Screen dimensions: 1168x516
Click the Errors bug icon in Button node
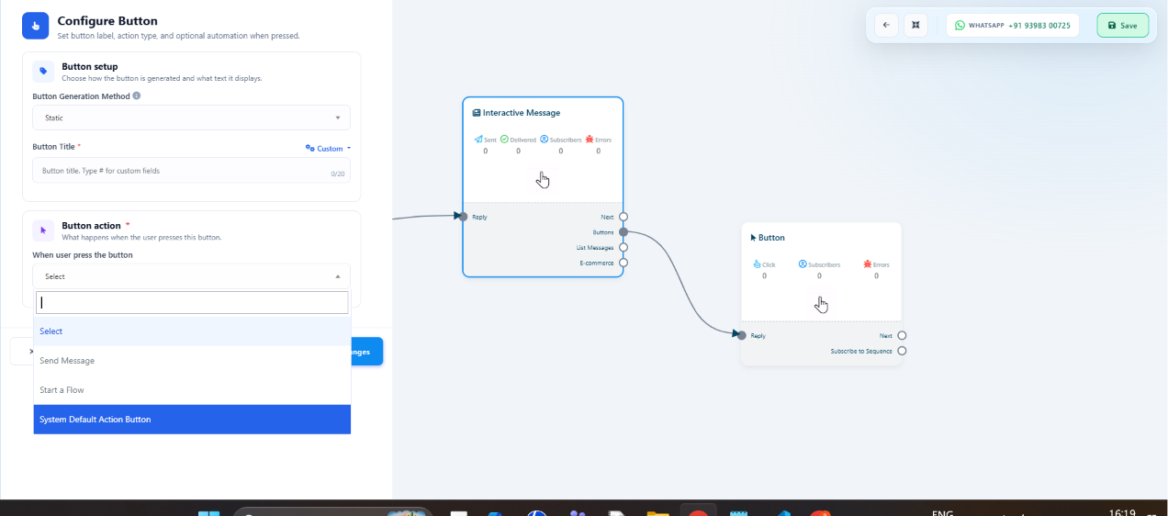click(x=868, y=264)
